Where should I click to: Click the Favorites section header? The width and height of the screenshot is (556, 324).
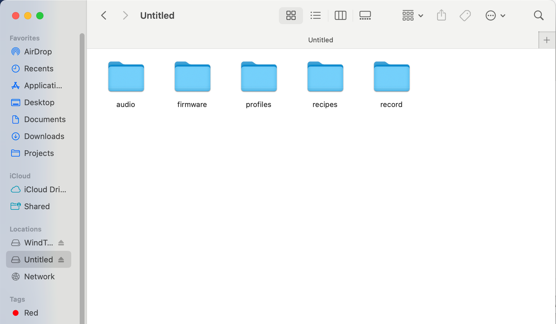pos(25,38)
